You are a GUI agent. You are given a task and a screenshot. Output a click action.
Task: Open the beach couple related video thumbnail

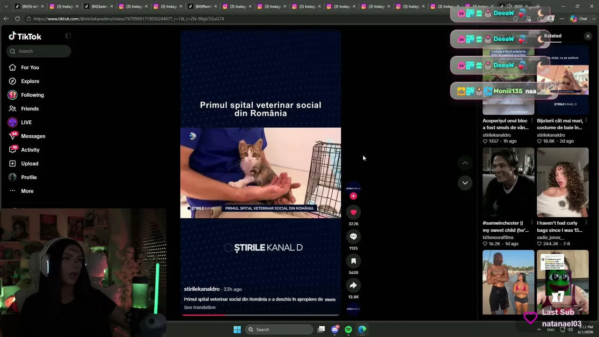[x=508, y=282]
